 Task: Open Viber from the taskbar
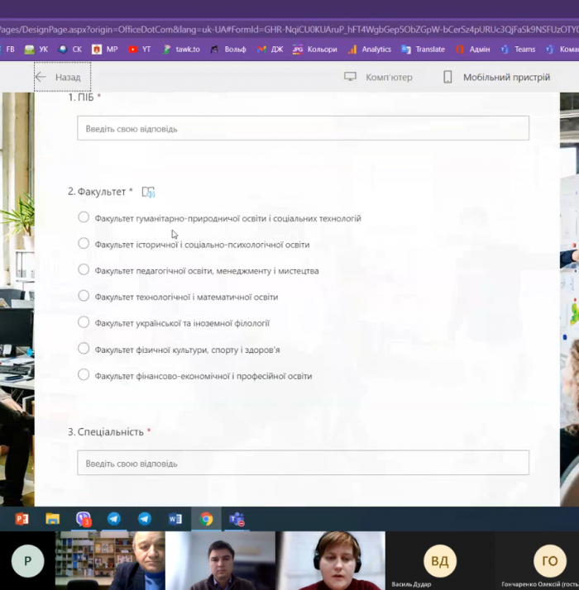pyautogui.click(x=84, y=519)
